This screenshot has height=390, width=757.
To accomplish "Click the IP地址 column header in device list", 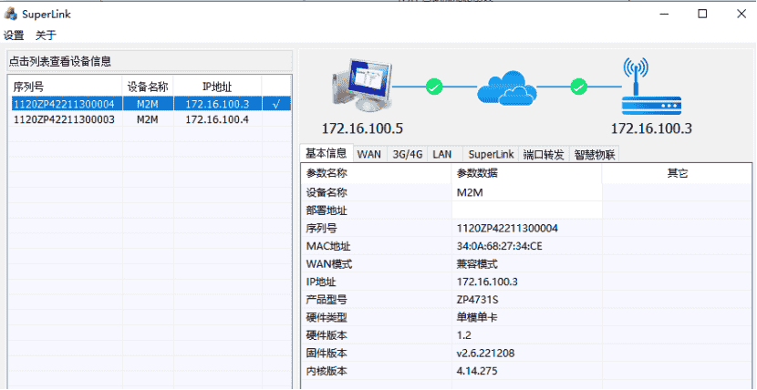I will tap(217, 87).
